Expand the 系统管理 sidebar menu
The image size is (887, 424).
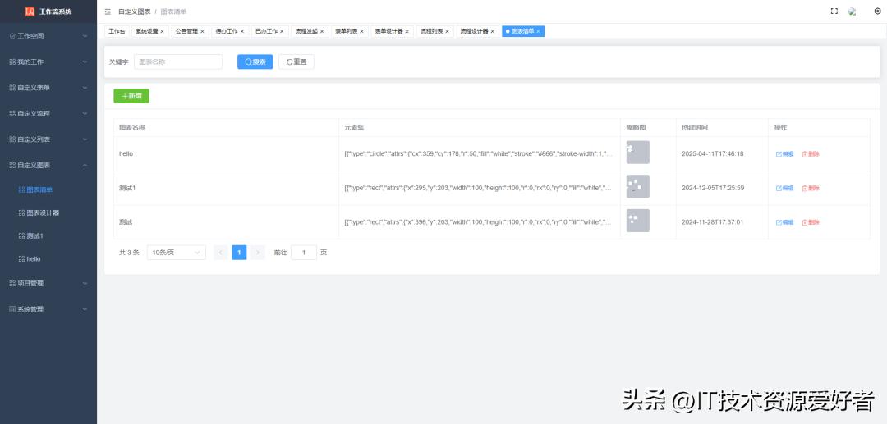[48, 309]
